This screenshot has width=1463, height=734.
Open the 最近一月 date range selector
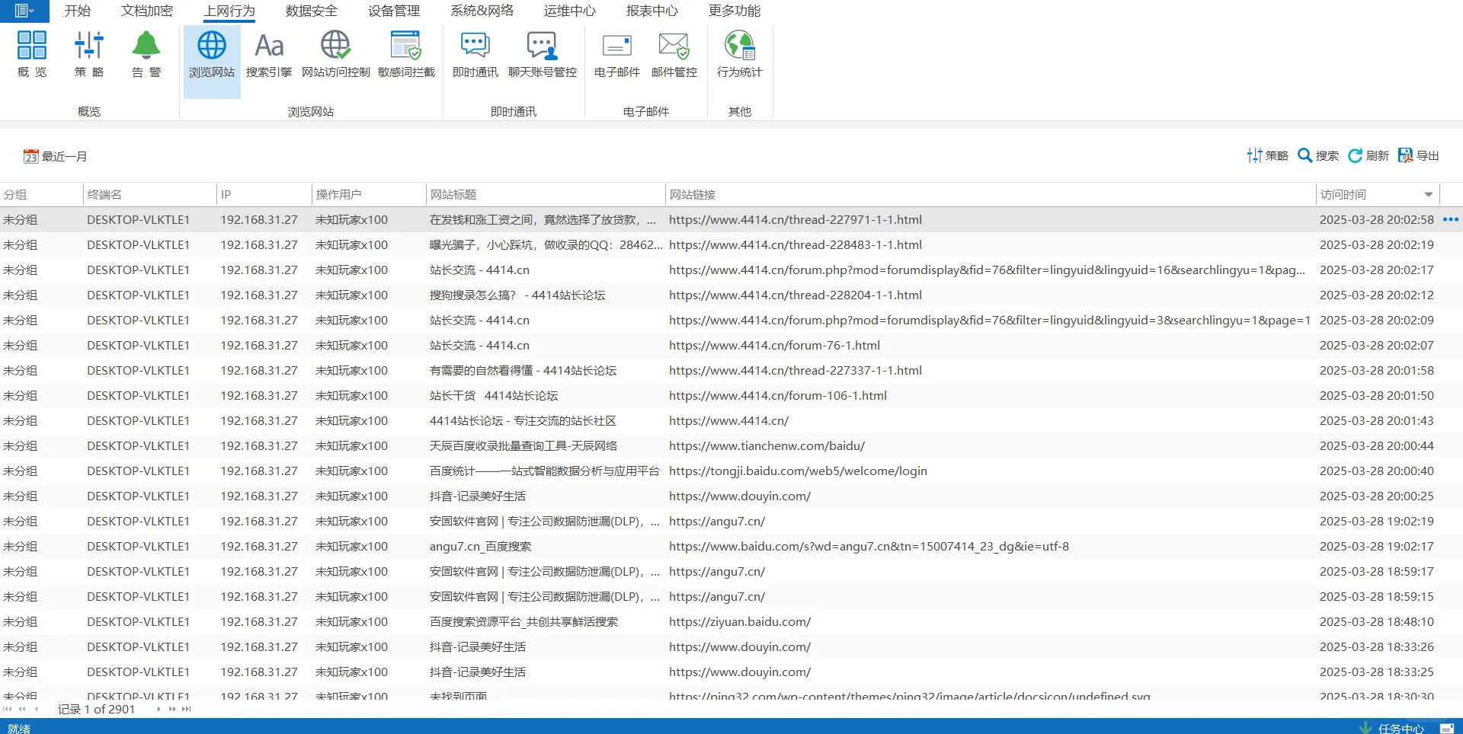coord(56,156)
